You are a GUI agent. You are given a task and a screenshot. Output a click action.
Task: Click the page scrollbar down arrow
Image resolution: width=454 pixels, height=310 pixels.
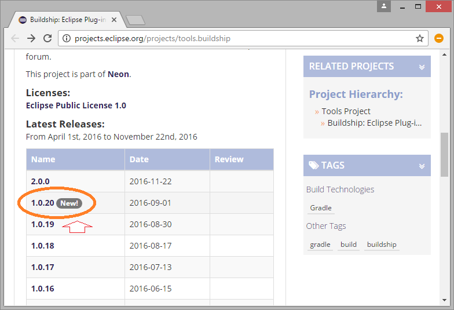445,300
